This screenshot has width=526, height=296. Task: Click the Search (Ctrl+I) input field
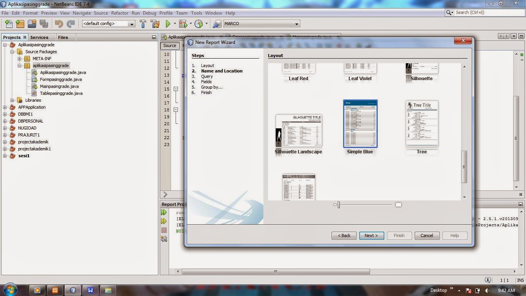489,13
